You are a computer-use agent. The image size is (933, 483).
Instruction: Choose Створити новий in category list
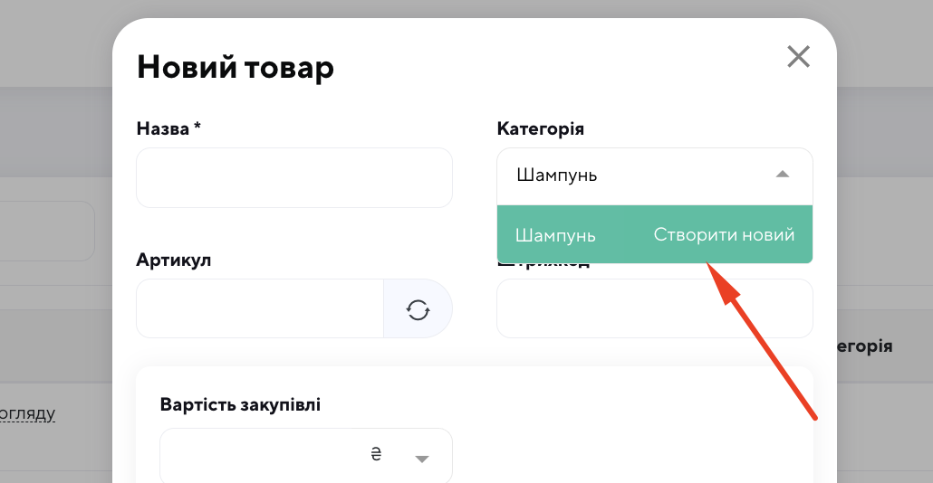(x=724, y=235)
